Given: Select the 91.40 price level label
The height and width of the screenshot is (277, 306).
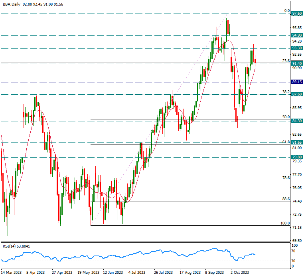Looking at the screenshot, I should pos(297,63).
